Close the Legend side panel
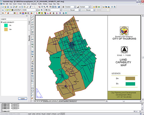 [27, 16]
